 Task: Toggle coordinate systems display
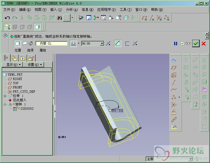159,18
